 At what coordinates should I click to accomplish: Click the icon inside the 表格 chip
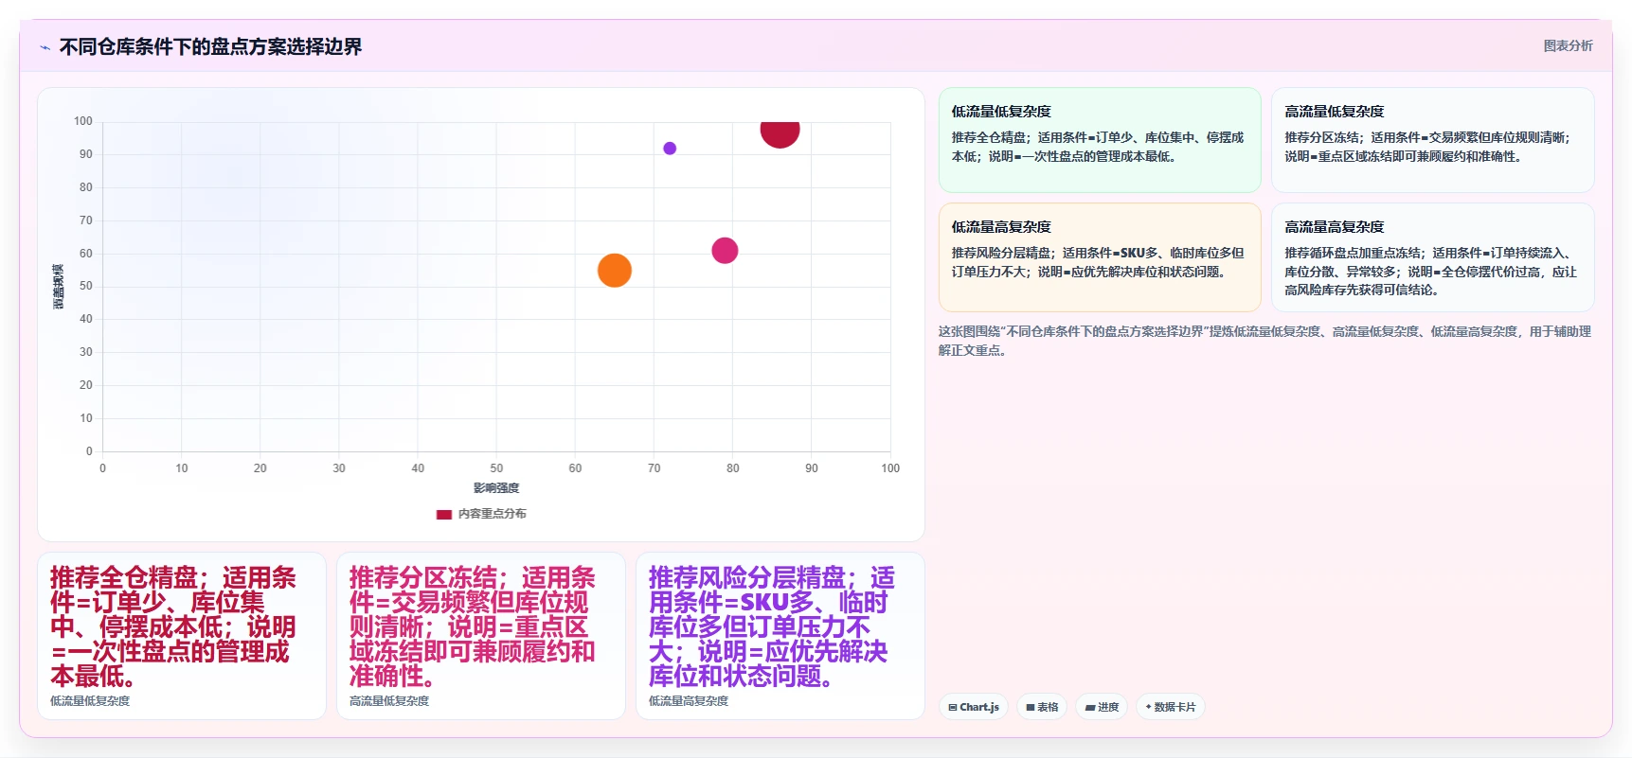point(1031,707)
